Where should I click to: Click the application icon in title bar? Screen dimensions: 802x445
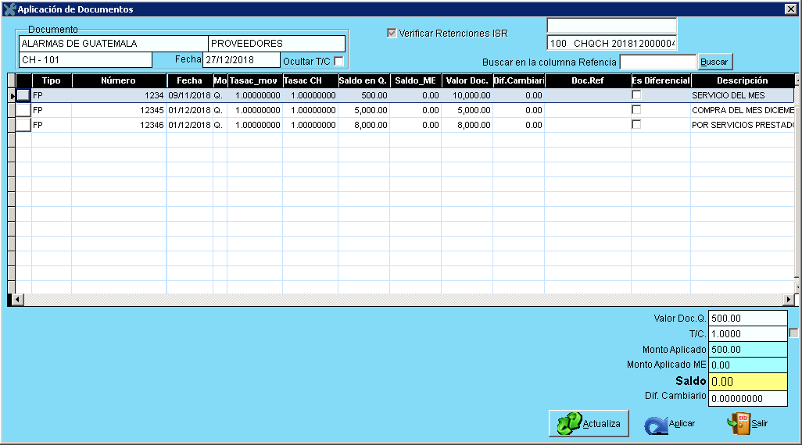click(9, 9)
